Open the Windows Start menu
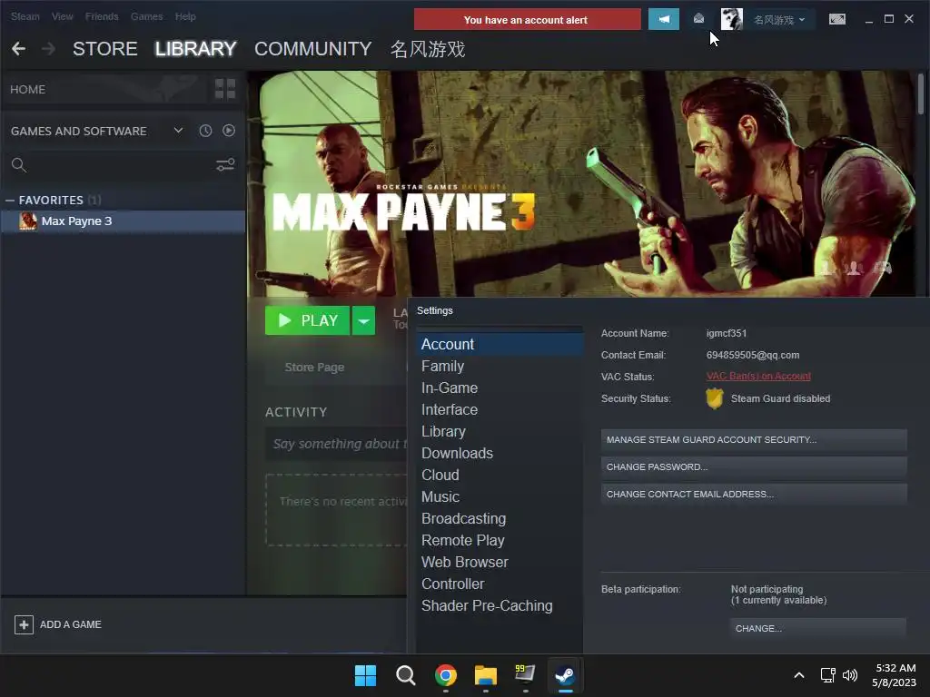930x697 pixels. click(x=365, y=675)
